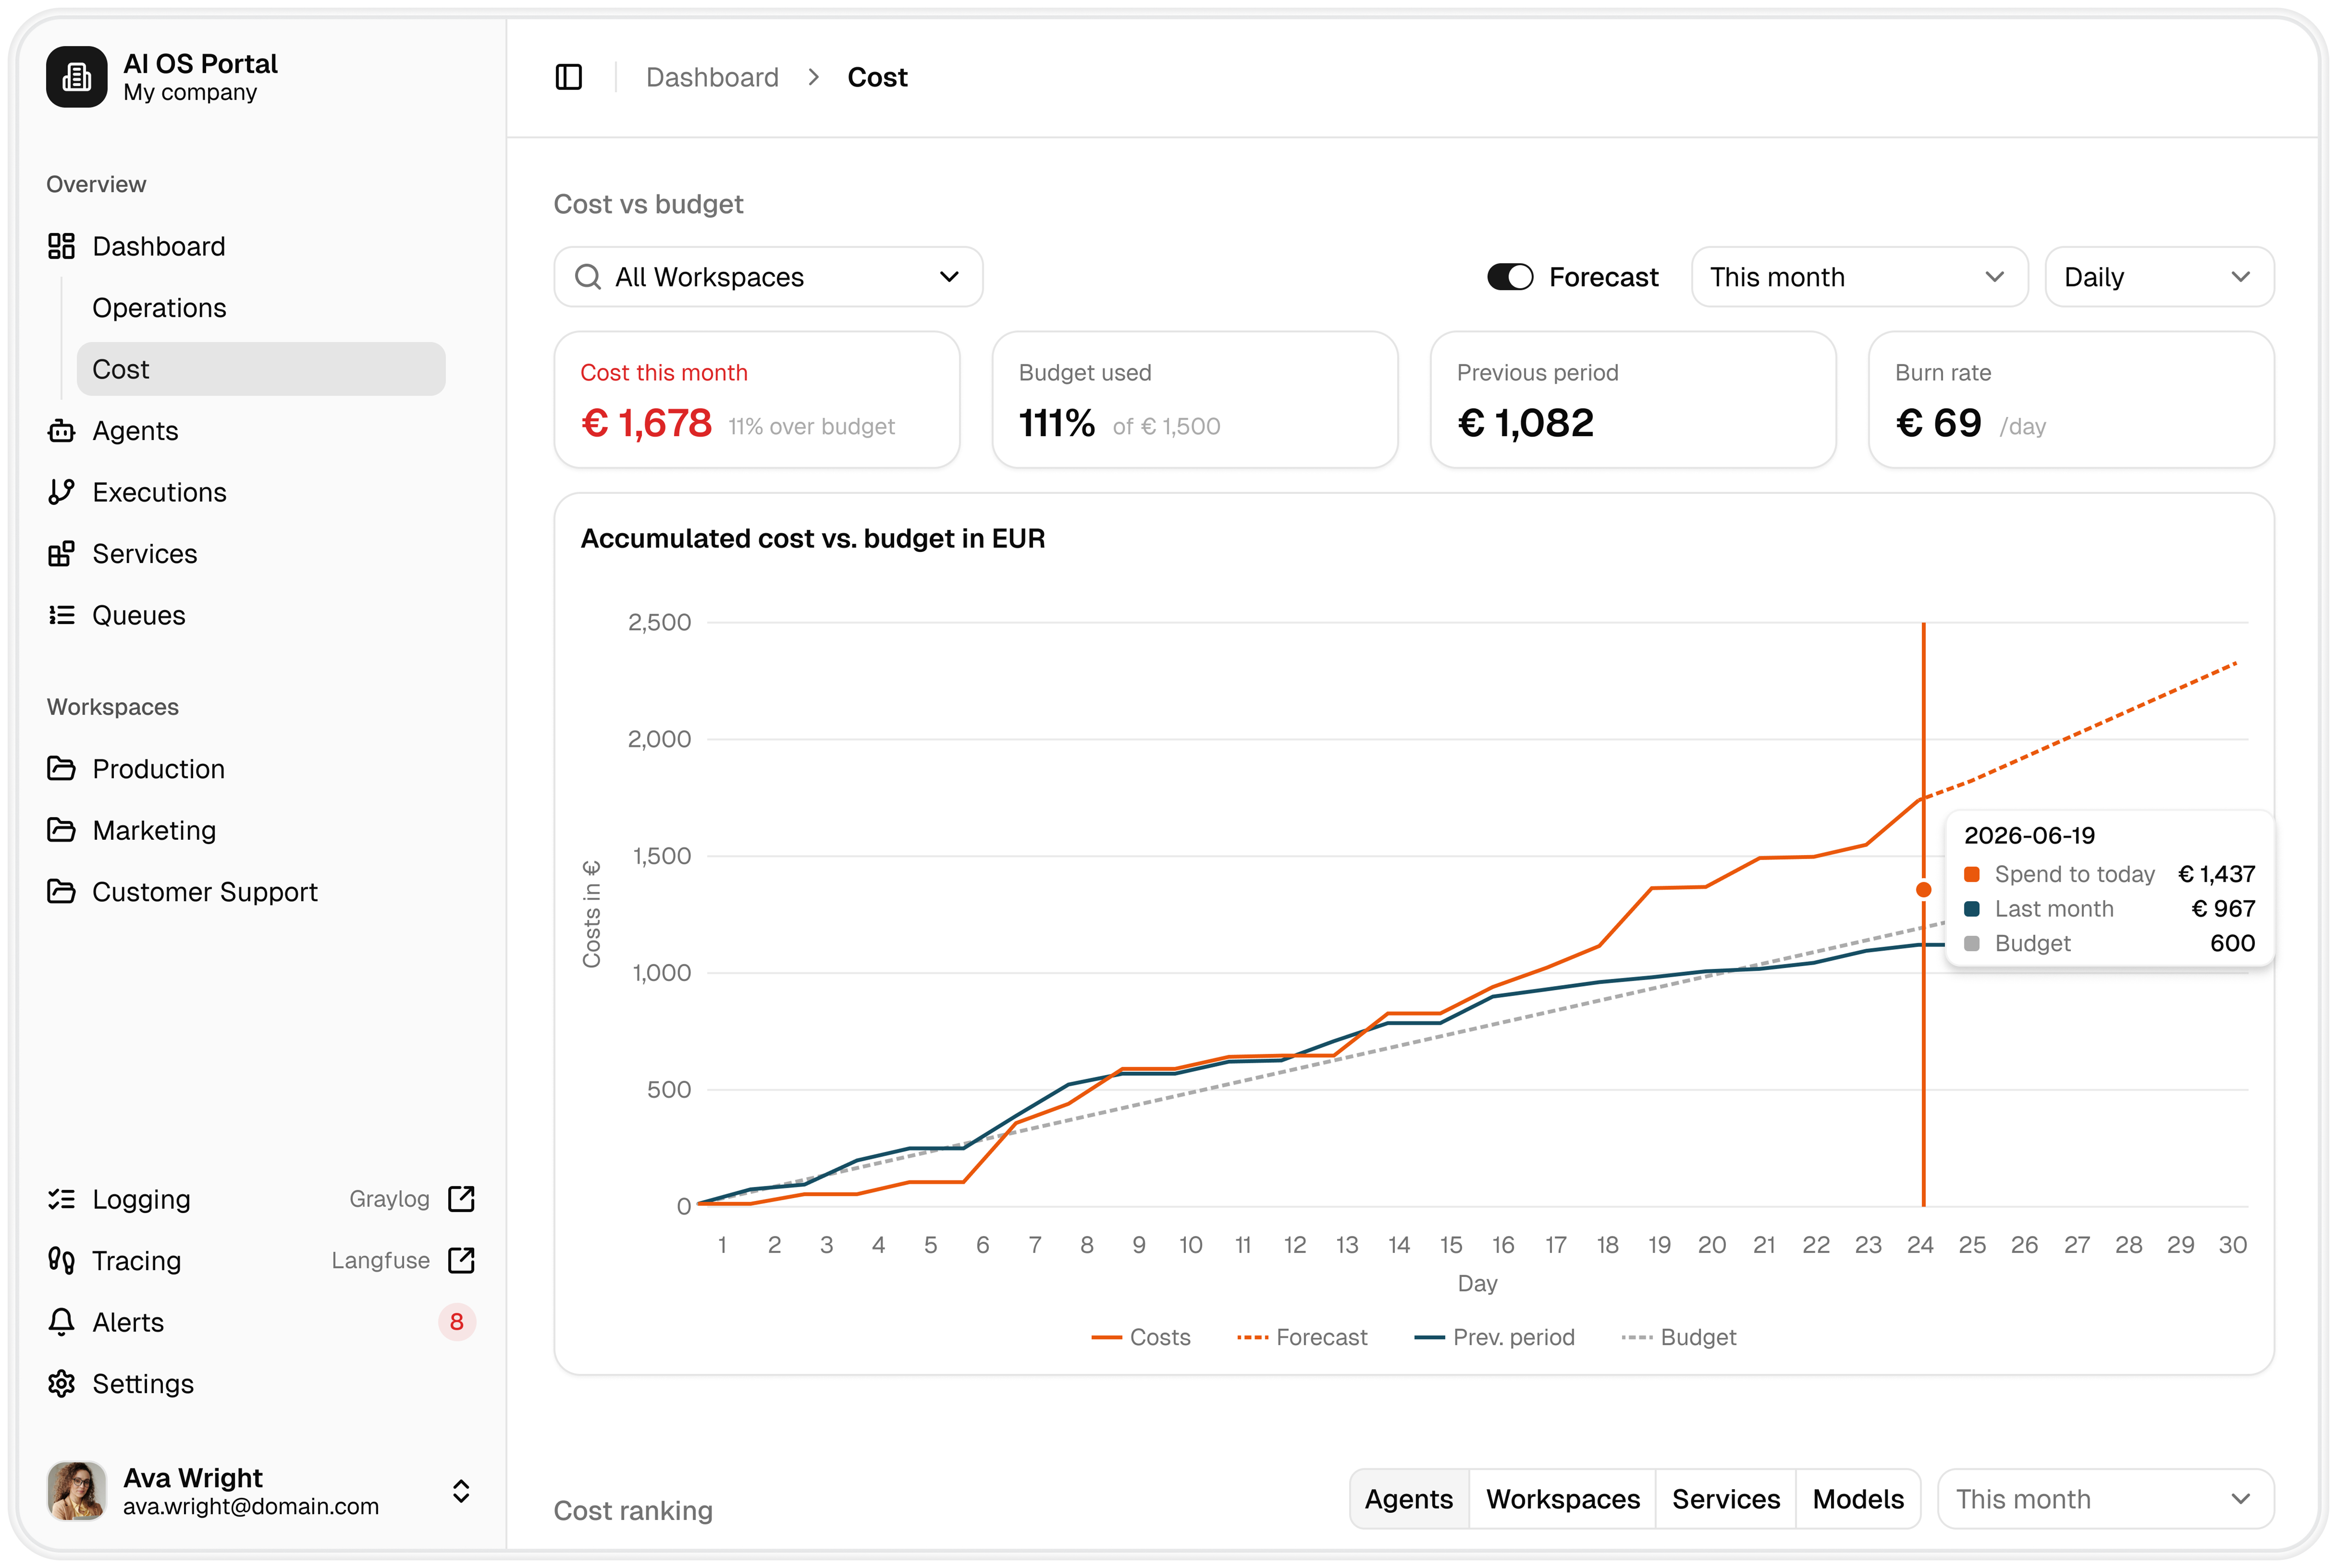
Task: Click the Logging checklist icon
Action: [61, 1199]
